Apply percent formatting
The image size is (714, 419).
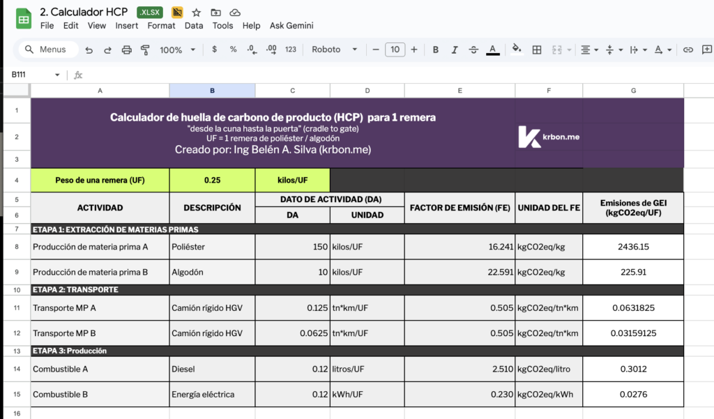tap(233, 49)
